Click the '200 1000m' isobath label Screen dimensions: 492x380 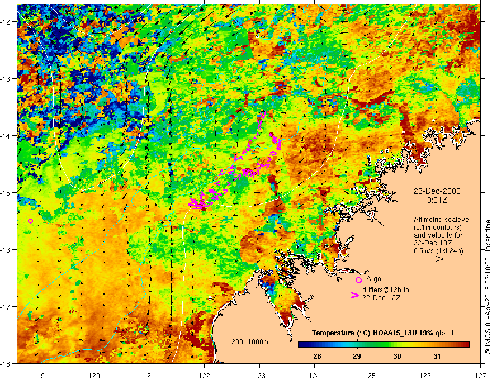pos(250,342)
